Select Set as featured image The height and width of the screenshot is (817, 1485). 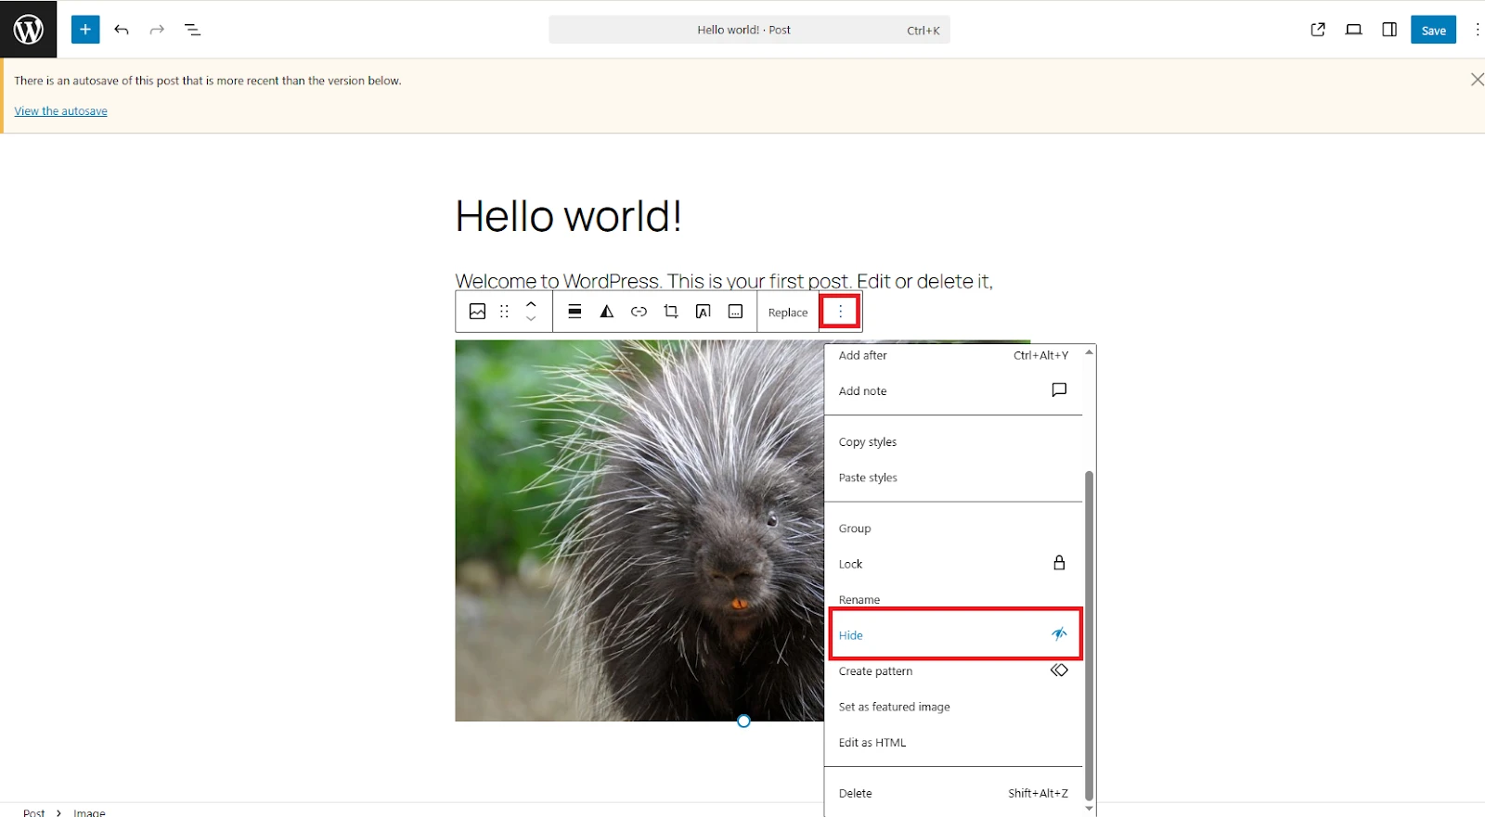tap(894, 707)
